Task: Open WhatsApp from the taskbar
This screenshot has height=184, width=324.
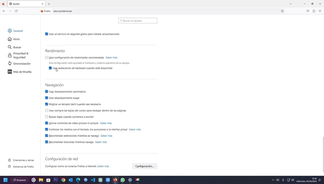Action: (x=122, y=180)
